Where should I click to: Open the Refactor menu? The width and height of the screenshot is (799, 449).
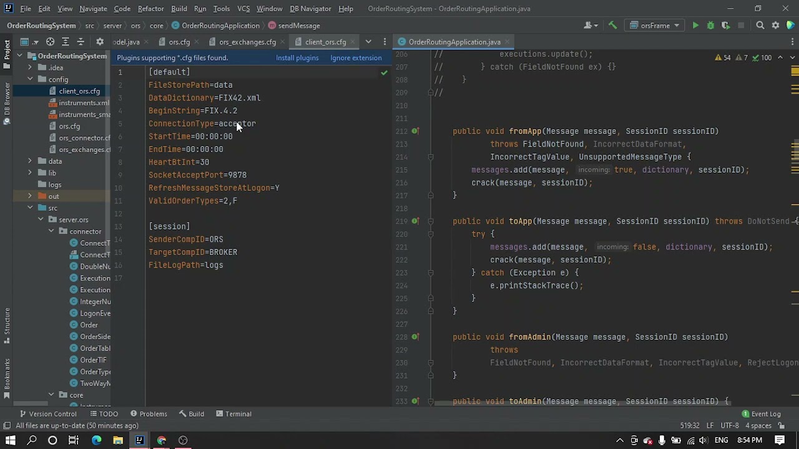(x=150, y=9)
